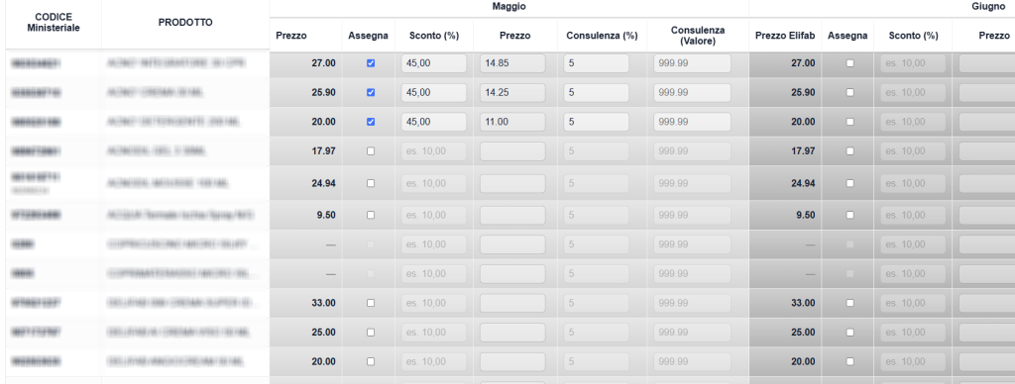Edit Consulenza (%) field in the 27.00 row
Screen dimensions: 1015x384
pyautogui.click(x=596, y=63)
